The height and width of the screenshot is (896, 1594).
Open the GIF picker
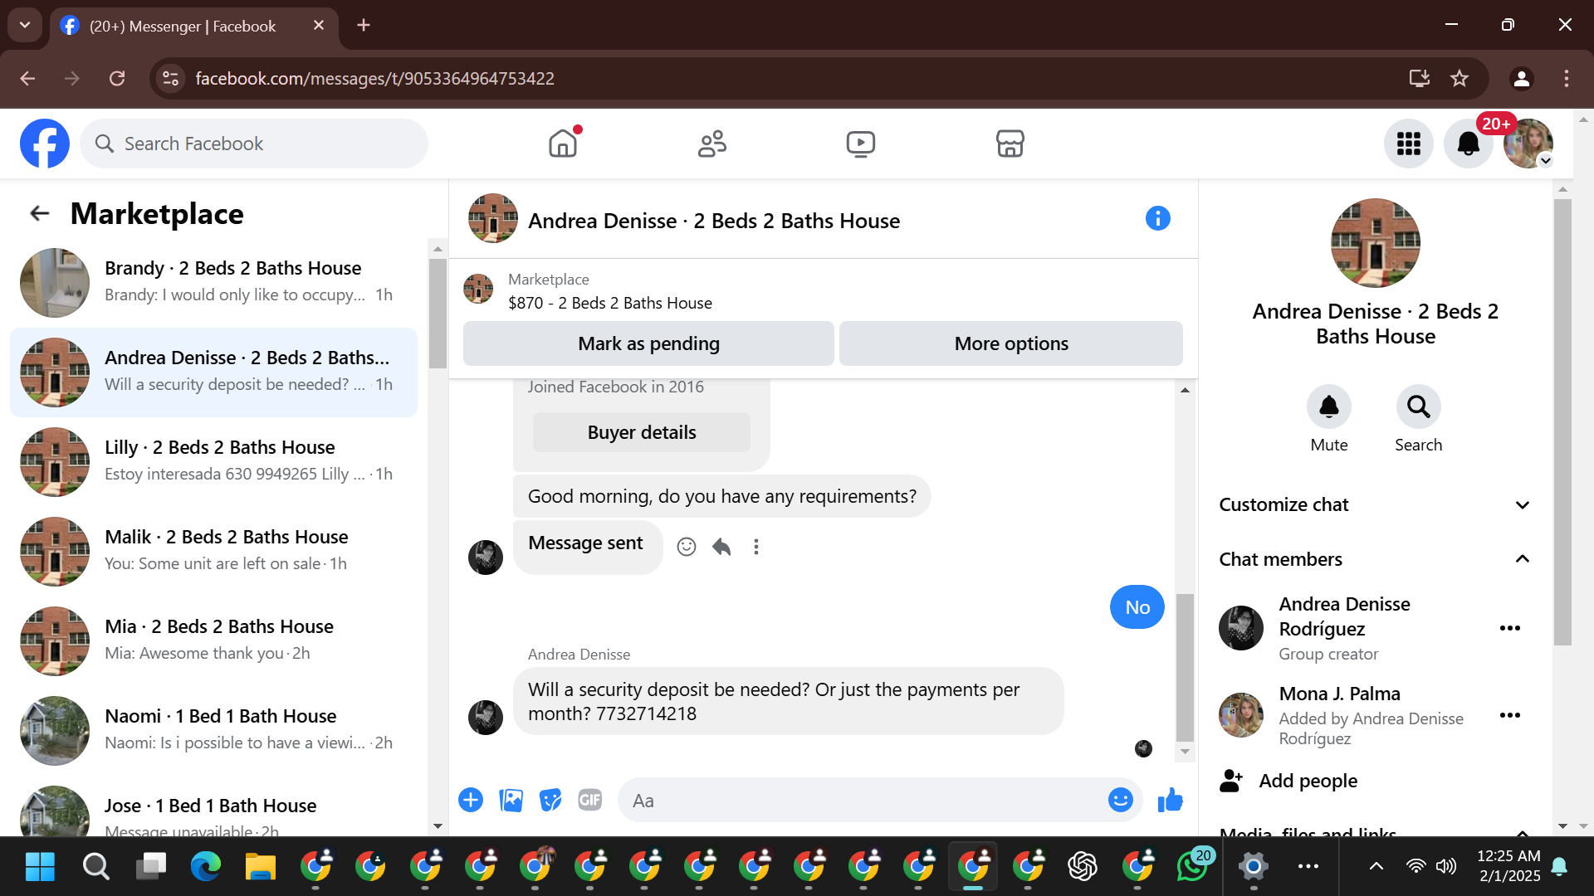point(590,800)
